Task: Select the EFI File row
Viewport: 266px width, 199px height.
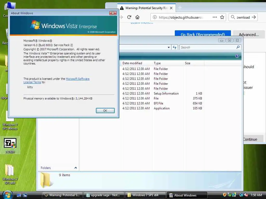Action: (162, 103)
